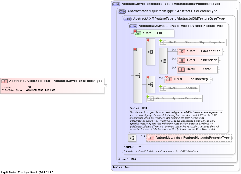
Task: Click the E icon of description element
Action: click(x=182, y=51)
